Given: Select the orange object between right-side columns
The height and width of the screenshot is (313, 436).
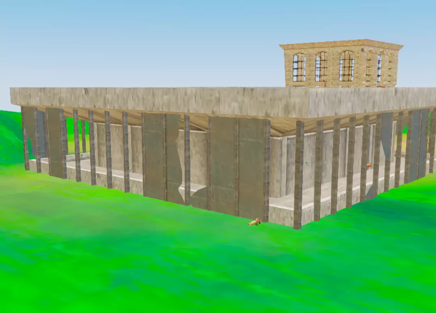Looking at the screenshot, I should click(x=369, y=165).
